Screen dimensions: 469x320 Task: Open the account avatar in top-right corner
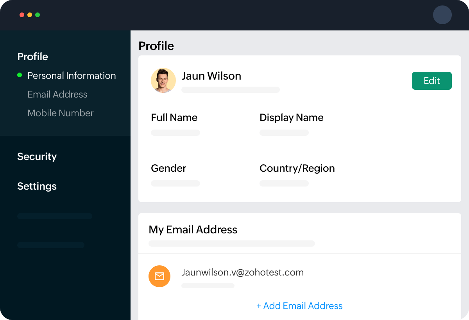click(x=442, y=15)
